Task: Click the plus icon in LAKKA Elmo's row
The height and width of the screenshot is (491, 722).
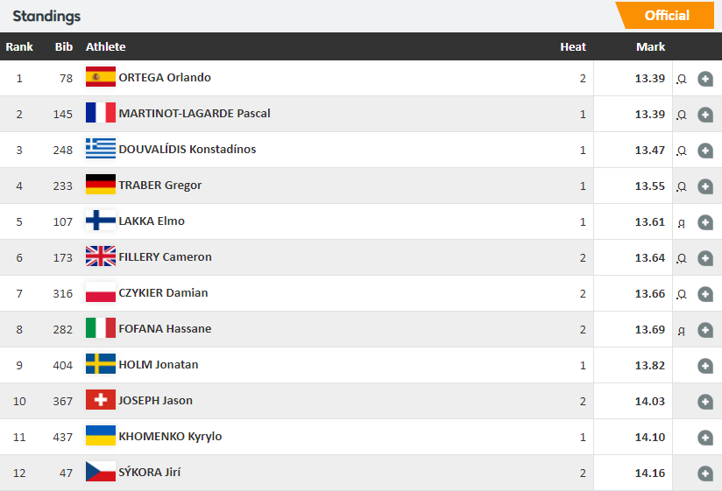Action: [x=705, y=222]
